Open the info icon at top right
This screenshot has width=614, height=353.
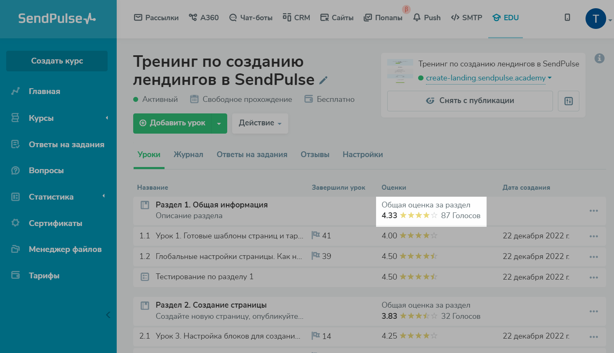pos(599,59)
